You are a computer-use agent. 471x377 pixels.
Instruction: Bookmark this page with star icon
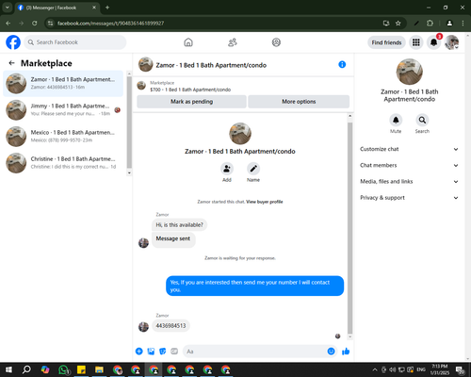[x=398, y=24]
